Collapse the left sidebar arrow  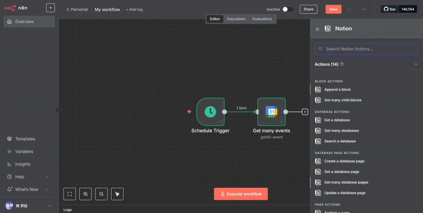(58, 110)
